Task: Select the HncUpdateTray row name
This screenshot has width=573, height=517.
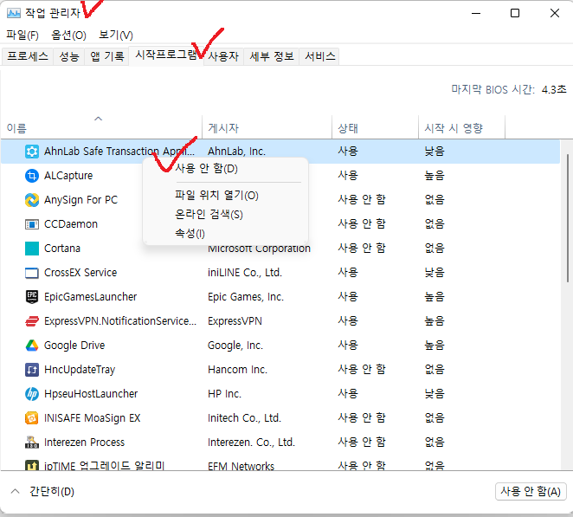Action: (80, 370)
